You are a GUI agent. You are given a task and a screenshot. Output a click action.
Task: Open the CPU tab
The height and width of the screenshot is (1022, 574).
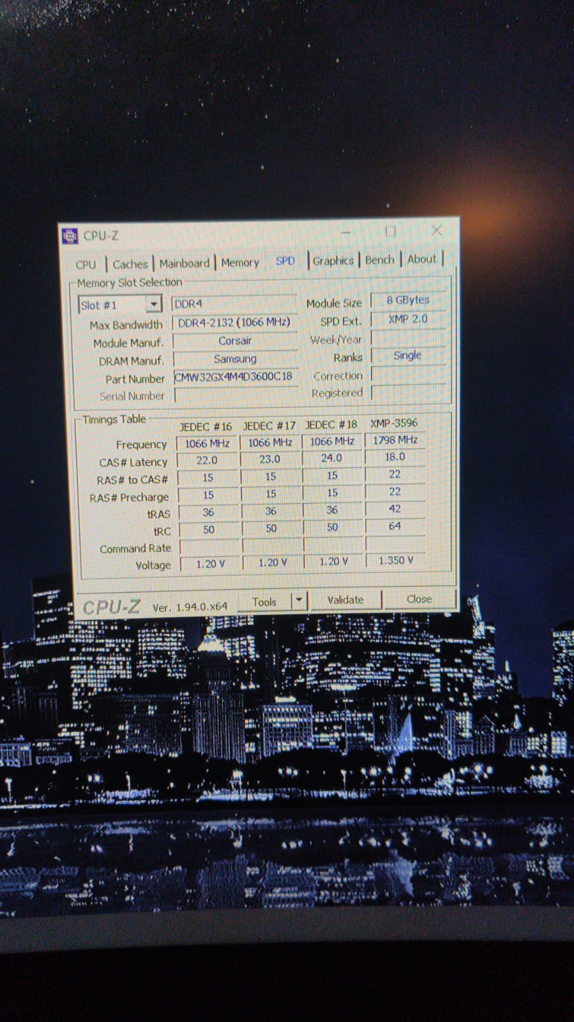click(86, 265)
